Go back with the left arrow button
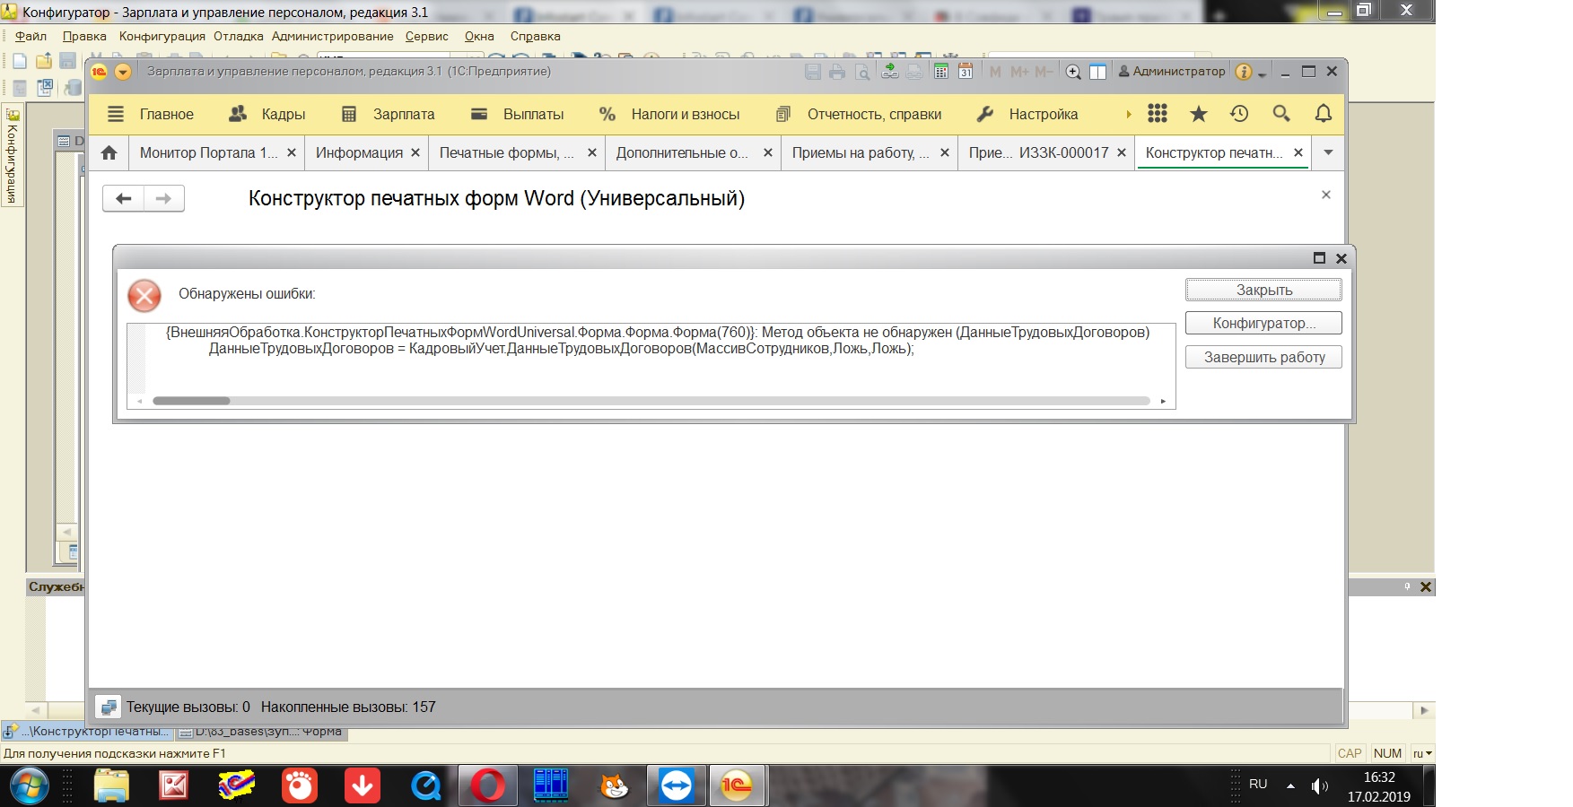 [x=124, y=198]
